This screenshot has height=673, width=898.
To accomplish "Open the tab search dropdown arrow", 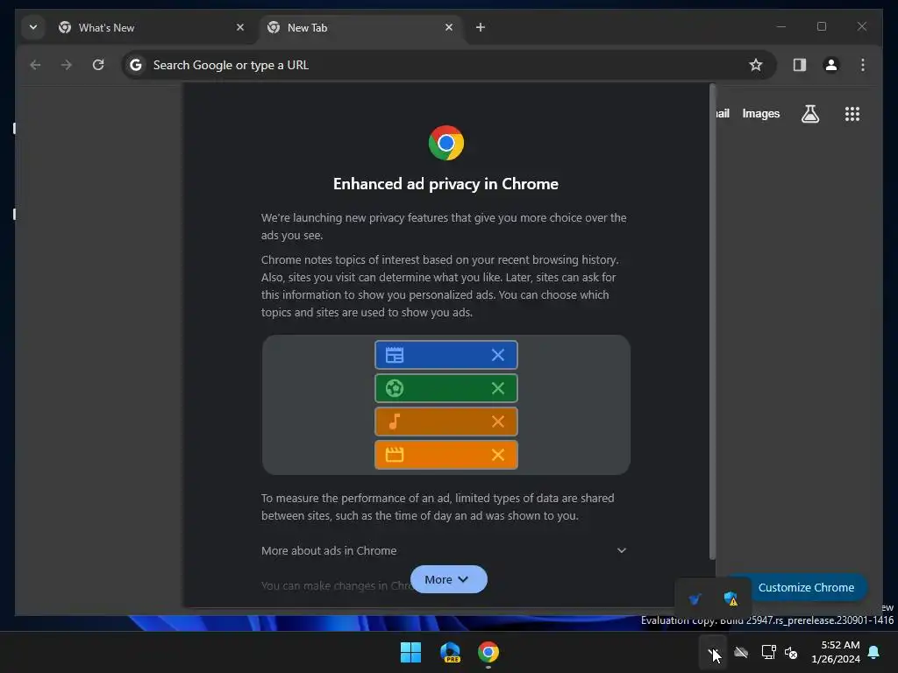I will pos(33,27).
